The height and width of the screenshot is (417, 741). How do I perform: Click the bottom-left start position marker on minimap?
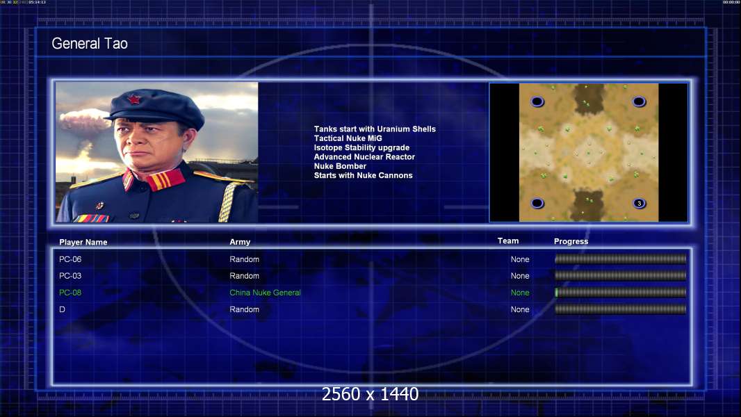pyautogui.click(x=537, y=203)
